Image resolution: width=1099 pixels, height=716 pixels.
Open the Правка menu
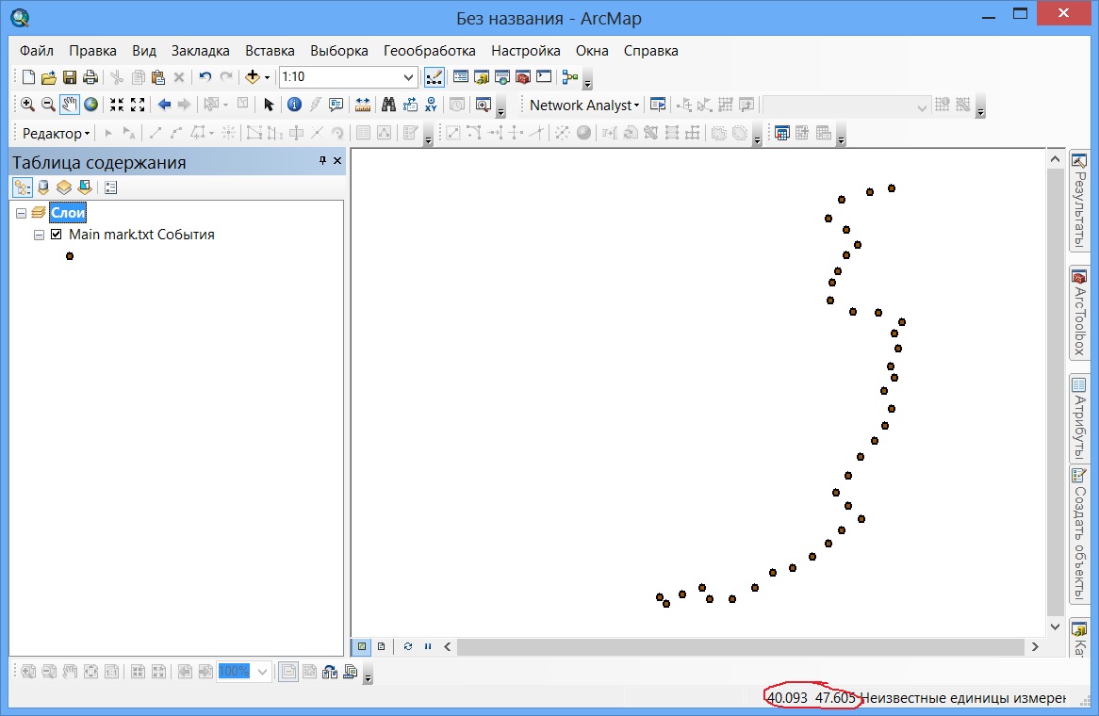click(92, 51)
